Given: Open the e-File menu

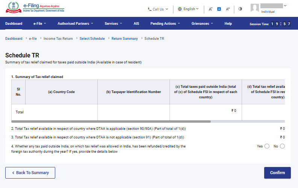Looking at the screenshot, I should point(40,24).
